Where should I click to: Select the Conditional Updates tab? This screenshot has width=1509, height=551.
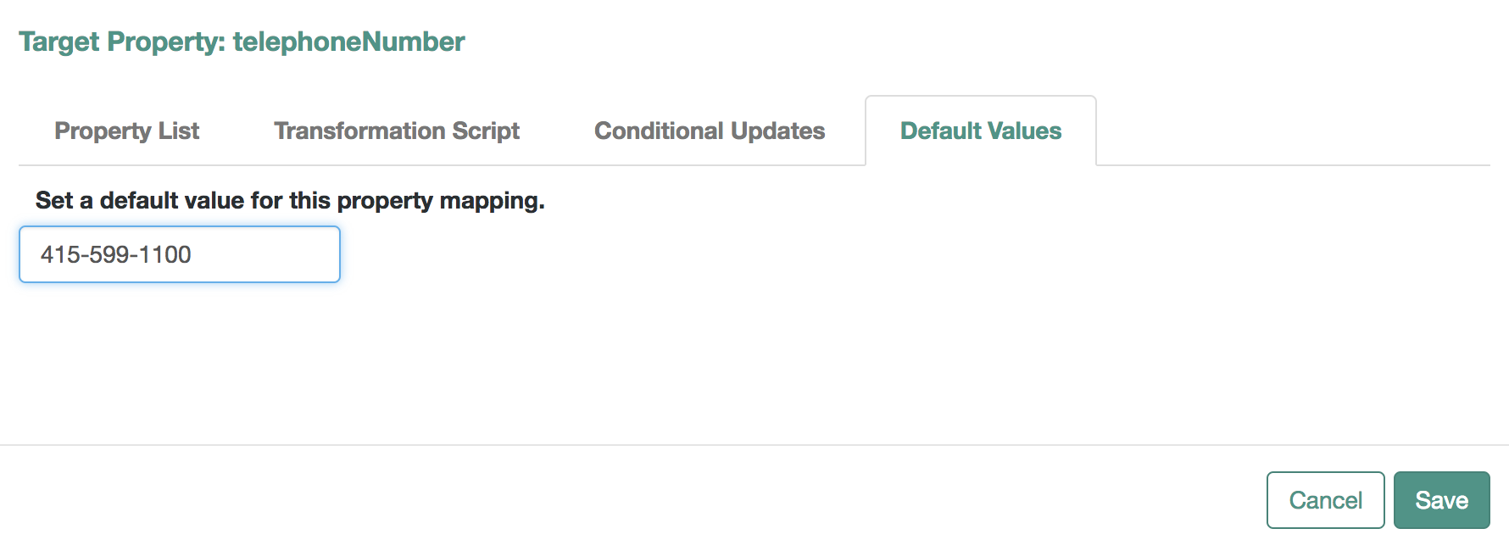710,131
